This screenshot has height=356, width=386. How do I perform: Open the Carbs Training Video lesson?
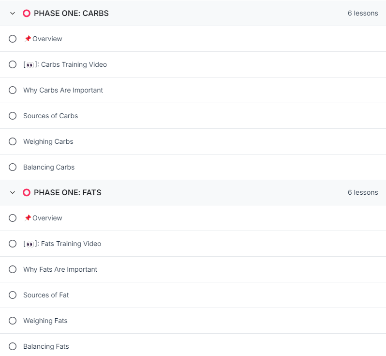click(x=65, y=64)
